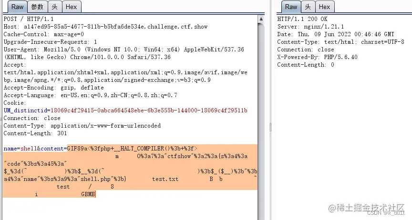Click the 'name=shell' parameter in body
The height and width of the screenshot is (220, 412).
20,148
